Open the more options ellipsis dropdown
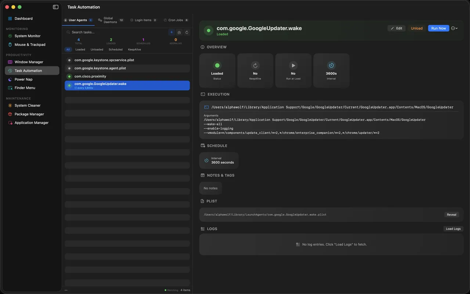The image size is (470, 294). 454,28
